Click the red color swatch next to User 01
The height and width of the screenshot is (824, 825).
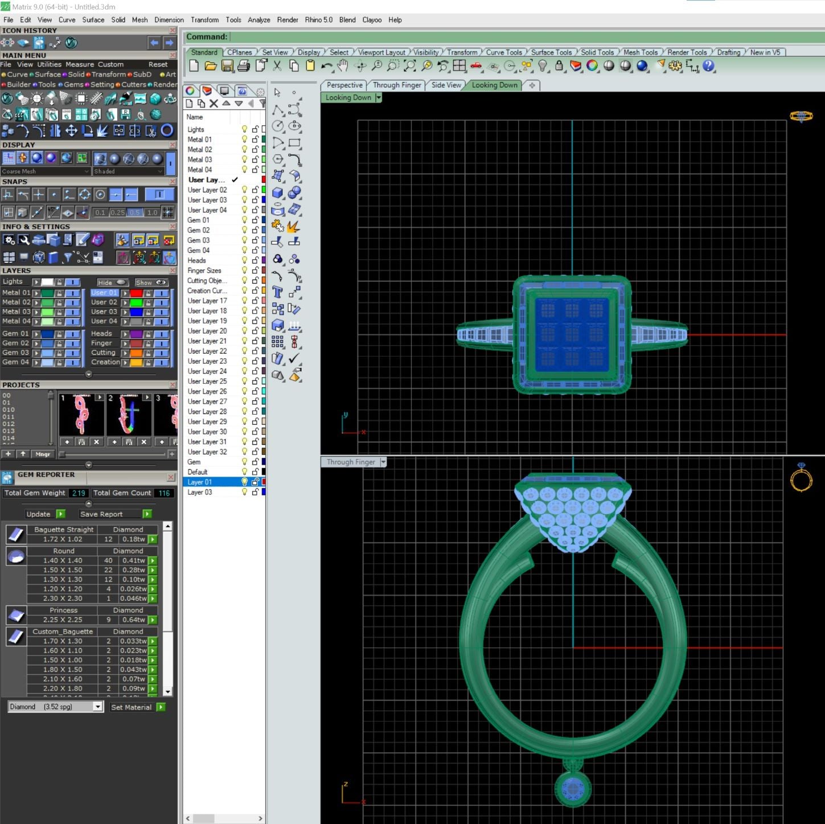(x=137, y=293)
